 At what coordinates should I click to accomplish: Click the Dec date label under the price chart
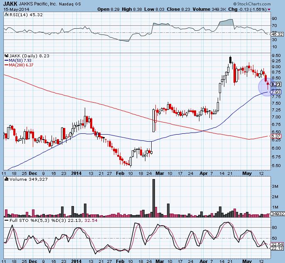33,173
